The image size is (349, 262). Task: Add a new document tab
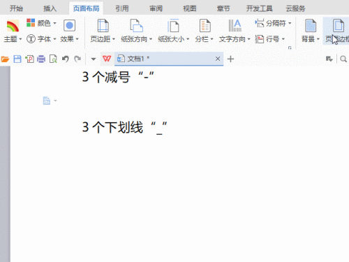click(x=230, y=59)
